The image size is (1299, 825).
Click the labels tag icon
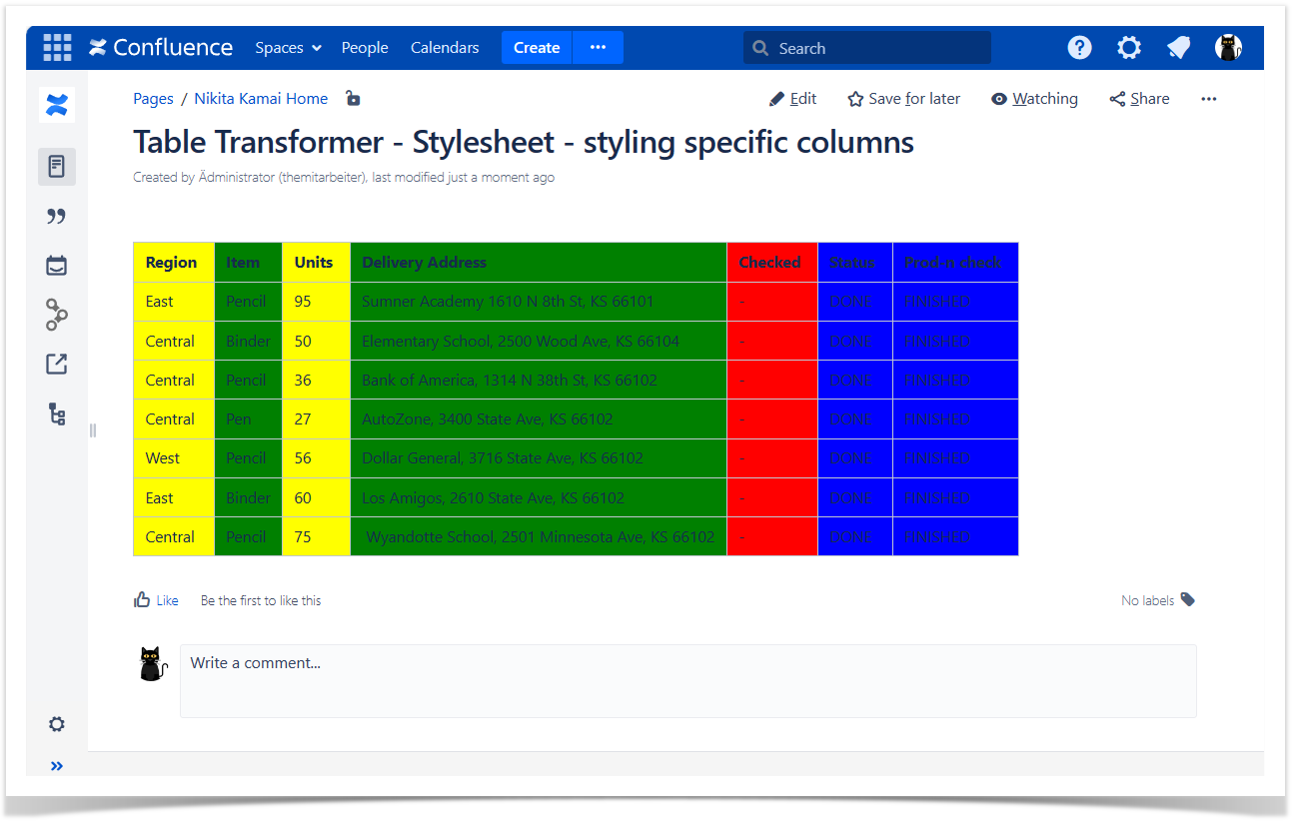click(1187, 599)
